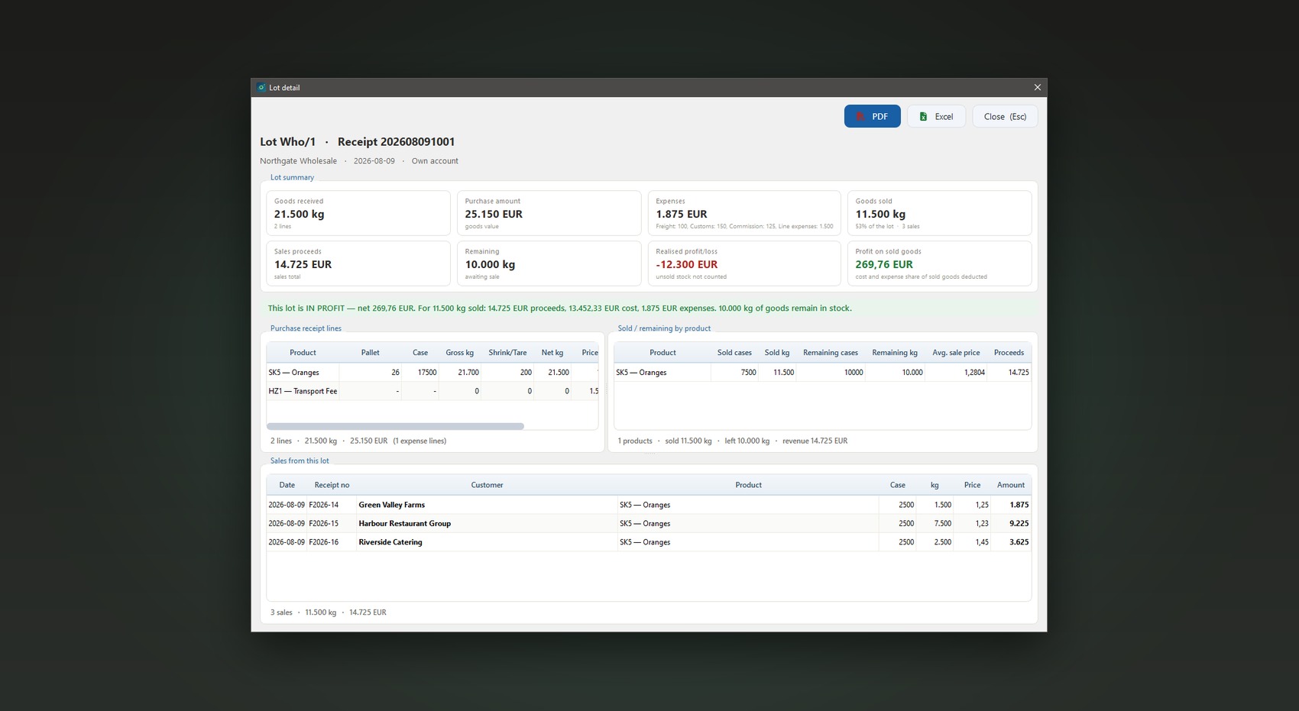Click the Sold cases column header
The height and width of the screenshot is (711, 1299).
[x=734, y=352]
